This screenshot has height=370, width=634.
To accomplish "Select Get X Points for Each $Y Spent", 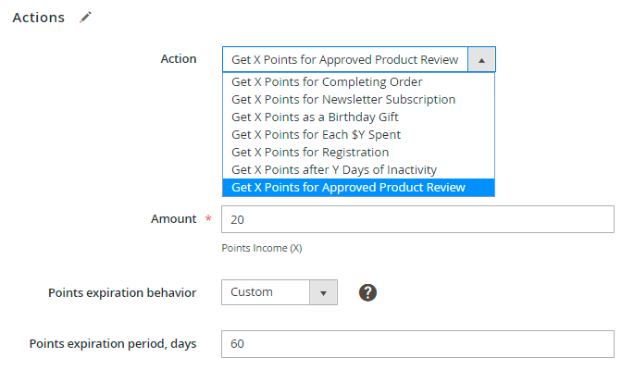I will [316, 134].
